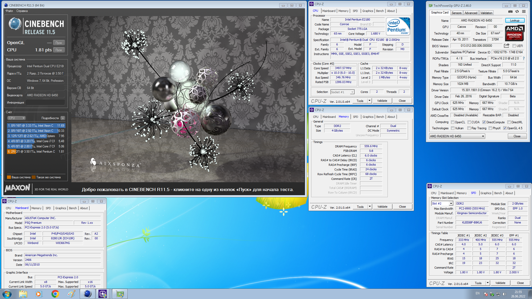Click bus interface question mark icon
The height and width of the screenshot is (299, 532).
coord(523,58)
